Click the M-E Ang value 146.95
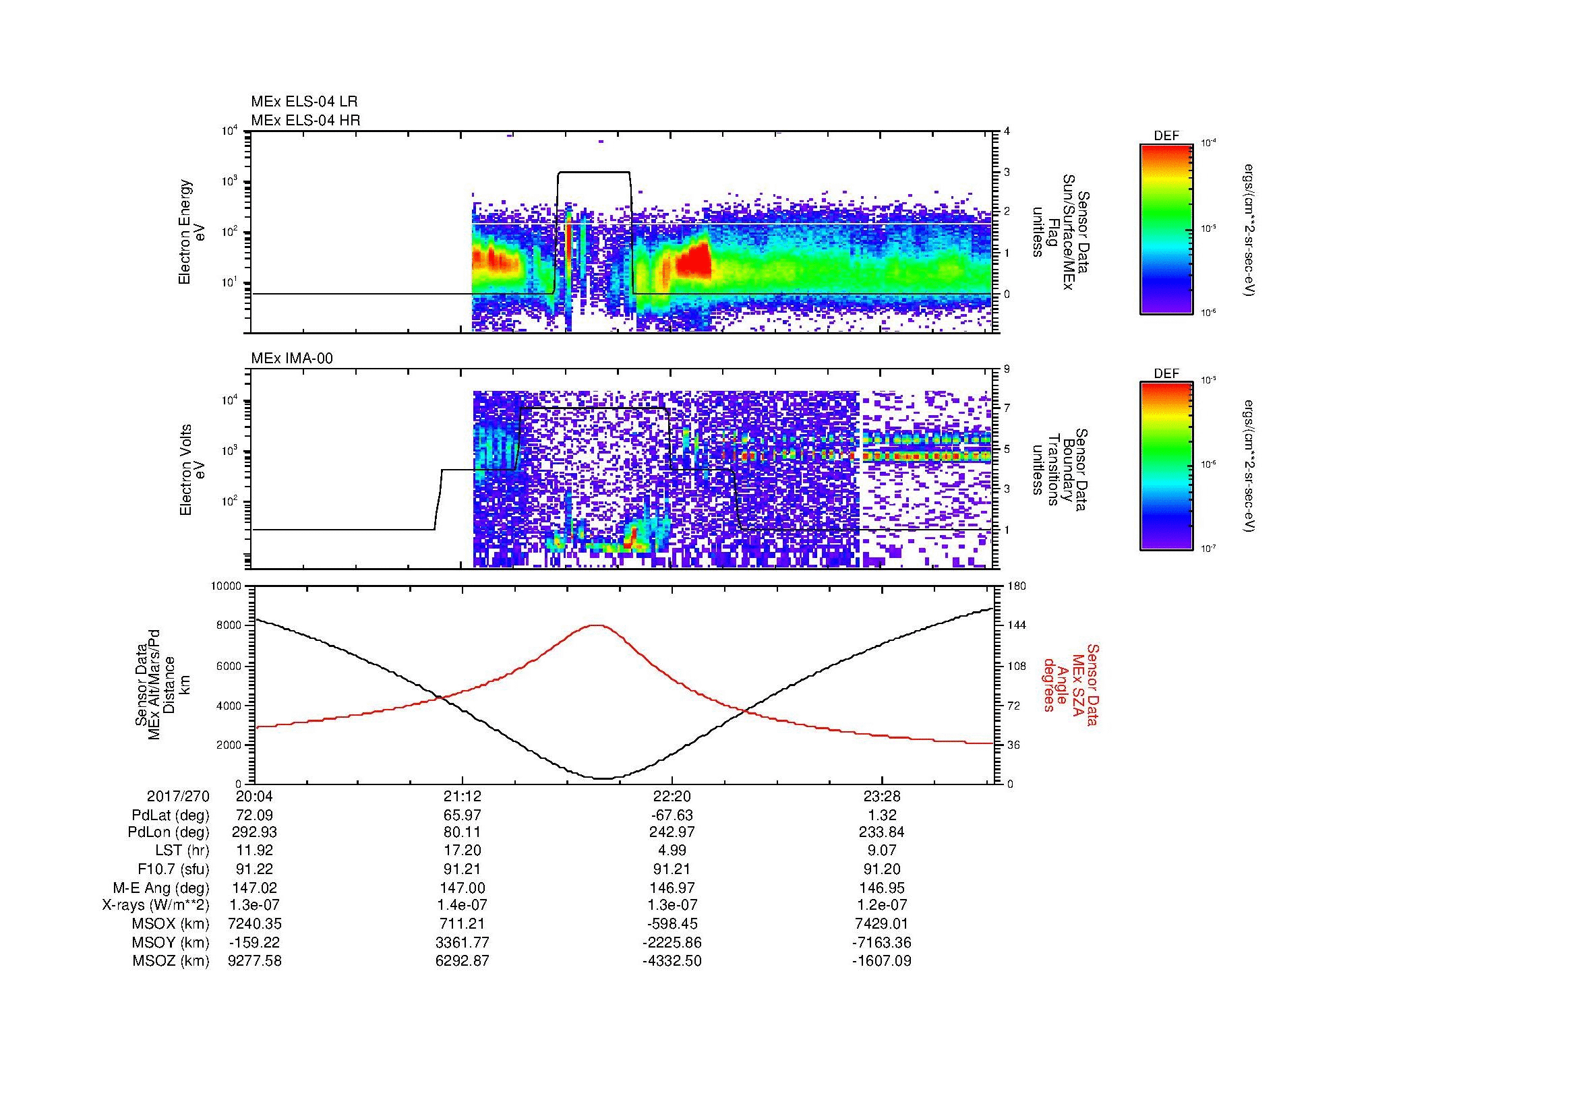Screen dimensions: 1577x1114 pos(881,888)
